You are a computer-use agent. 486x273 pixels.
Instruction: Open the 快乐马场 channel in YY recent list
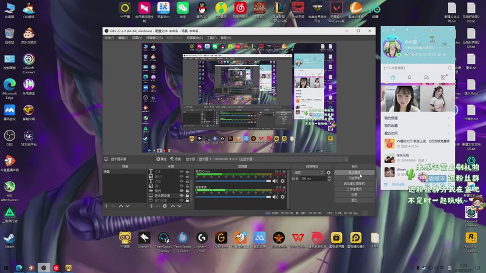(x=417, y=158)
